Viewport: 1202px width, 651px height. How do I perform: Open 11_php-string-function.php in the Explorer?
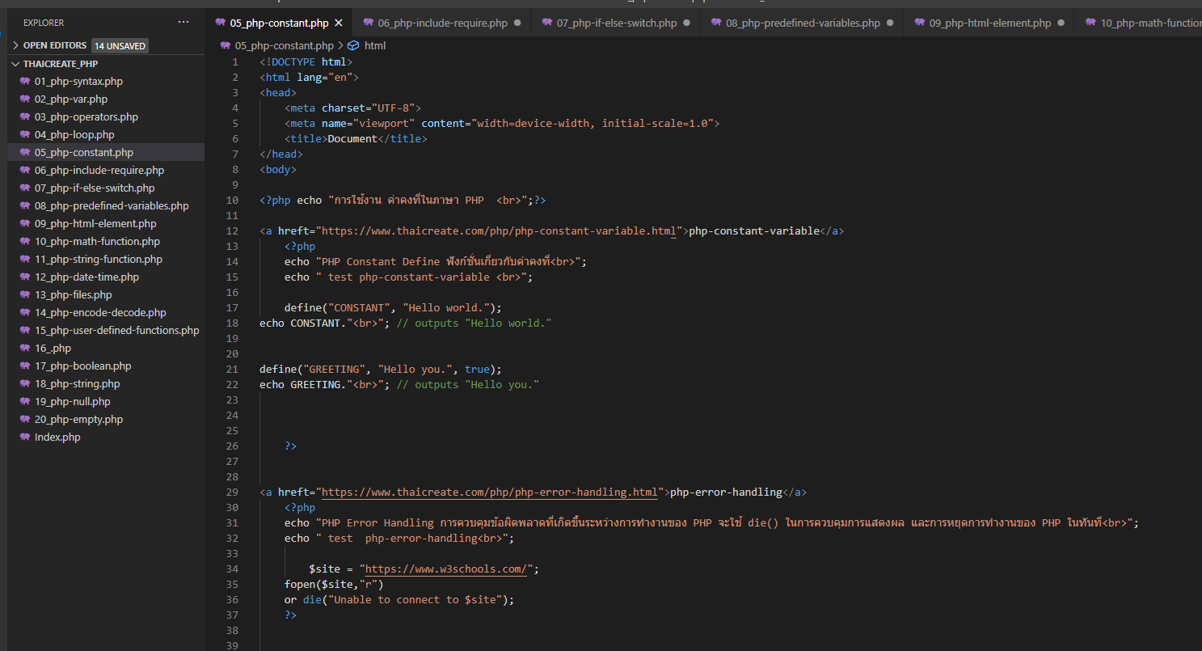[99, 259]
